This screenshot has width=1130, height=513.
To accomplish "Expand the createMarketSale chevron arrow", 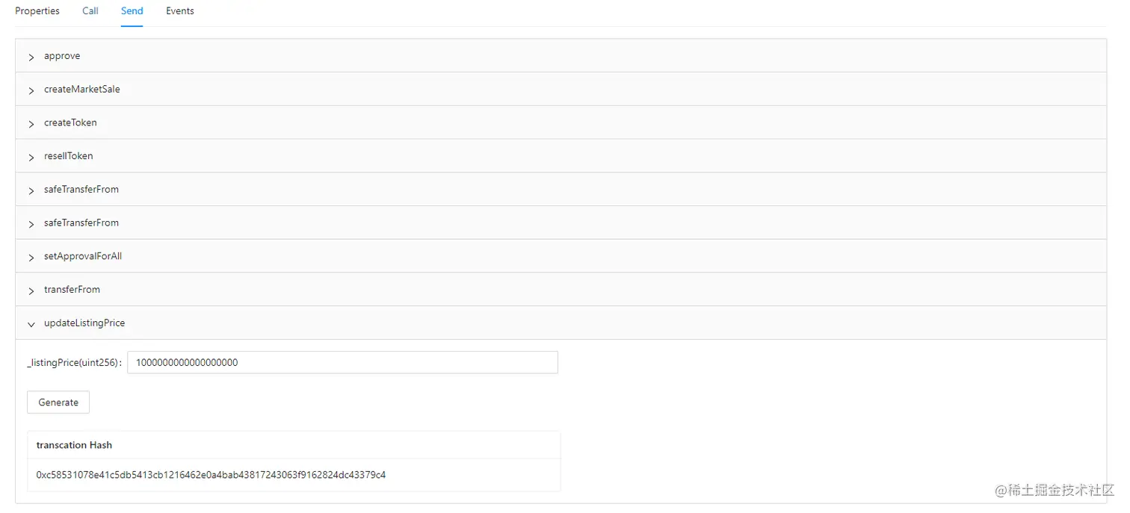I will [x=31, y=90].
